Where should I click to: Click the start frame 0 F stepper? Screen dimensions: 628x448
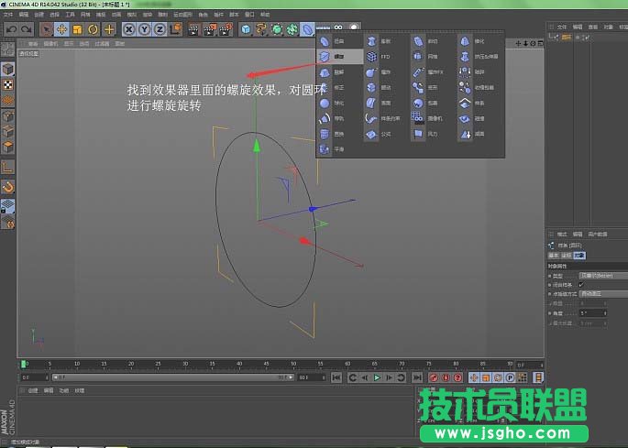47,377
